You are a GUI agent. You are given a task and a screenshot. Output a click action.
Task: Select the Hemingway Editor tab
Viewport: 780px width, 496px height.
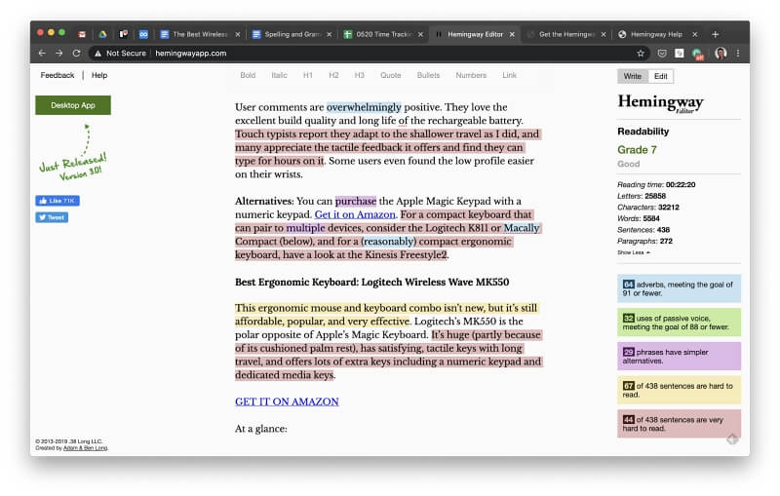point(475,34)
